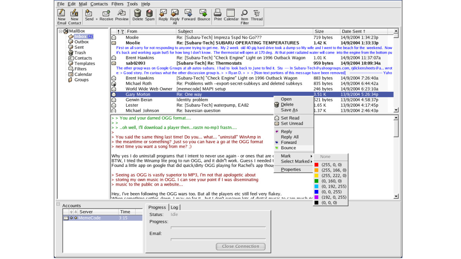Click the message list scrollbar up arrow
The width and height of the screenshot is (461, 259).
[x=396, y=31]
